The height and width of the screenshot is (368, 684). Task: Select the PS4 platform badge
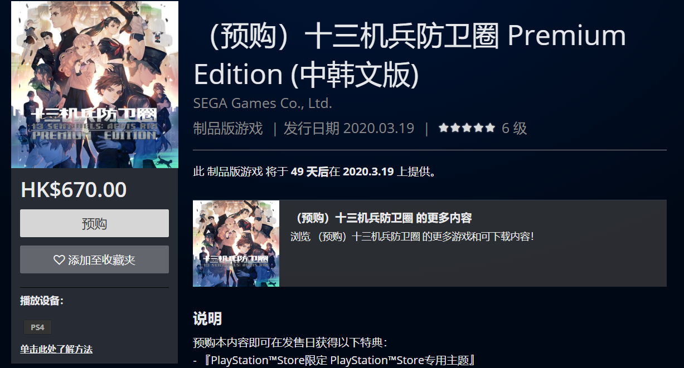[x=38, y=327]
